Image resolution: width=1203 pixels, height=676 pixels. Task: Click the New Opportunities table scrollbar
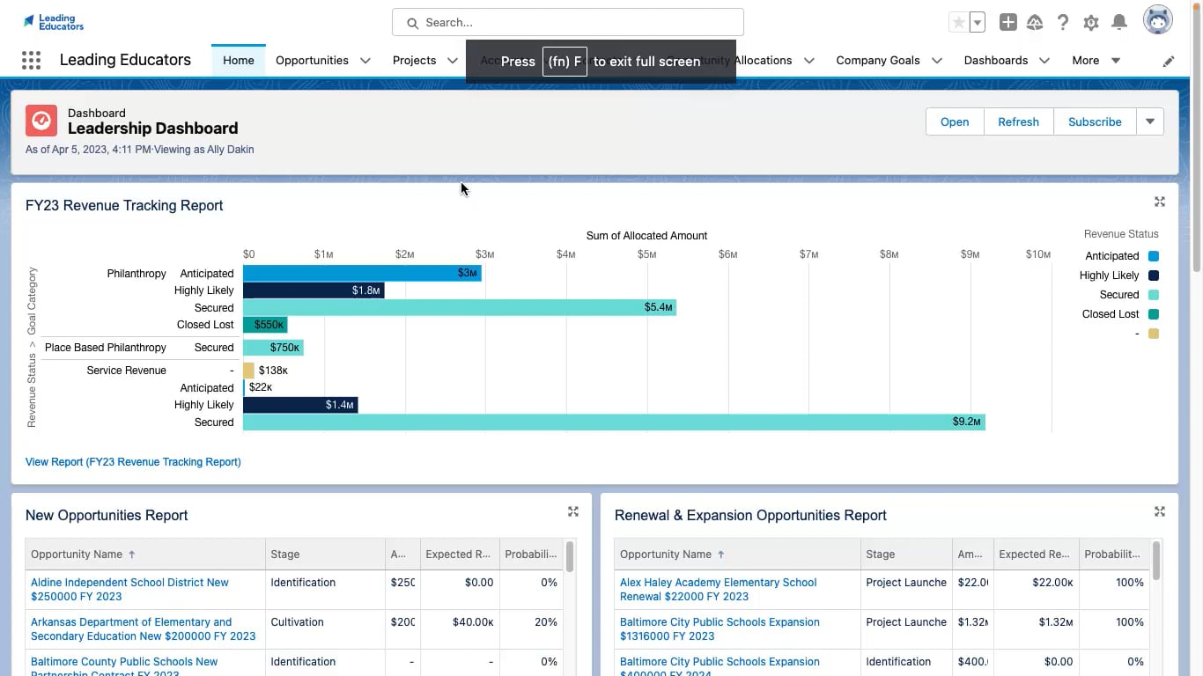[570, 556]
